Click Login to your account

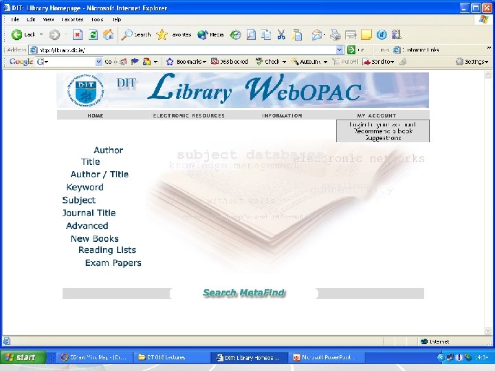click(x=382, y=124)
